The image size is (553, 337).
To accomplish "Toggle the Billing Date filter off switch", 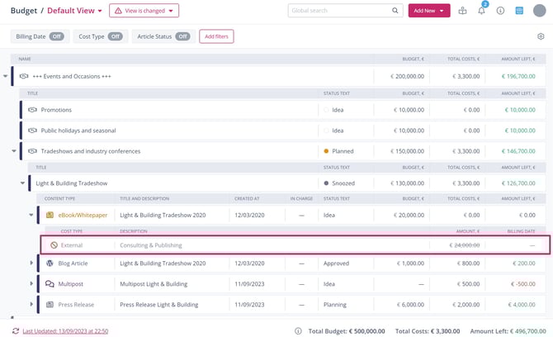I will click(x=56, y=36).
